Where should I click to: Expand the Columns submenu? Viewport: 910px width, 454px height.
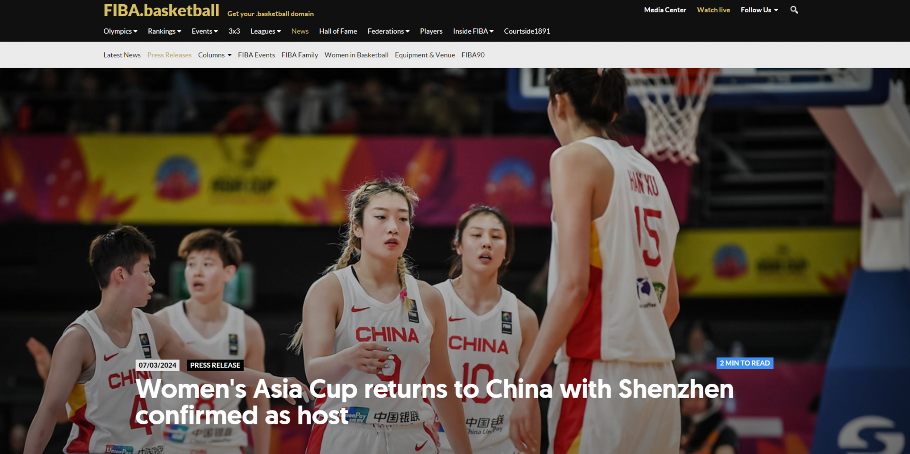point(215,55)
